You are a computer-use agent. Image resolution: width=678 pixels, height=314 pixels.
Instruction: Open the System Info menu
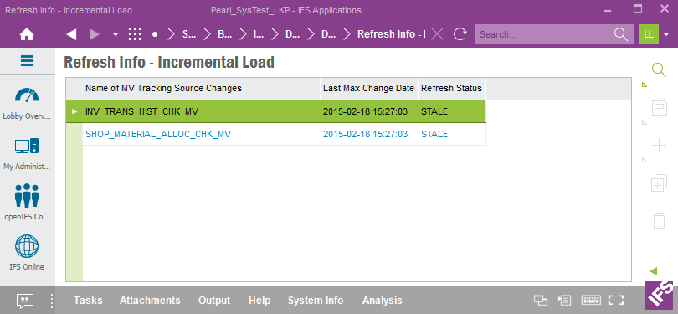coord(316,301)
